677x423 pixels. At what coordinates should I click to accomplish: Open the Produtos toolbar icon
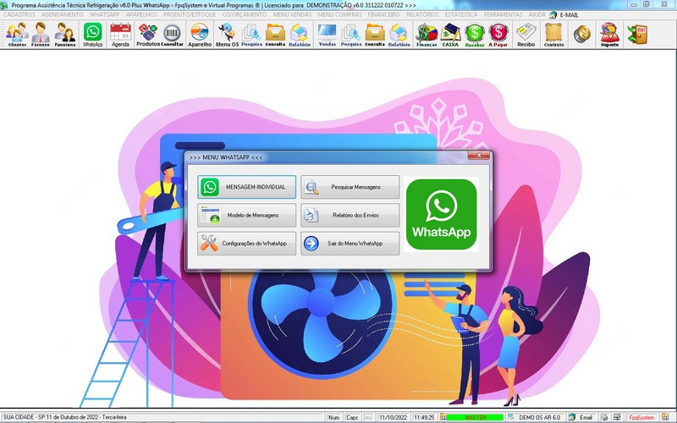coord(147,35)
